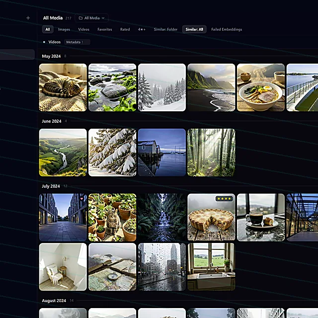The width and height of the screenshot is (318, 318).
Task: Filter by 4 stars and up
Action: [142, 29]
